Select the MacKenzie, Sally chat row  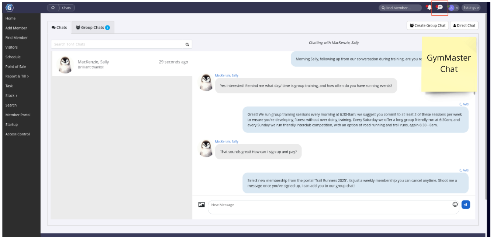click(122, 64)
